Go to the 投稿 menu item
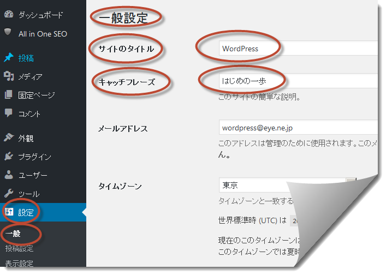386x275 pixels. (26, 58)
